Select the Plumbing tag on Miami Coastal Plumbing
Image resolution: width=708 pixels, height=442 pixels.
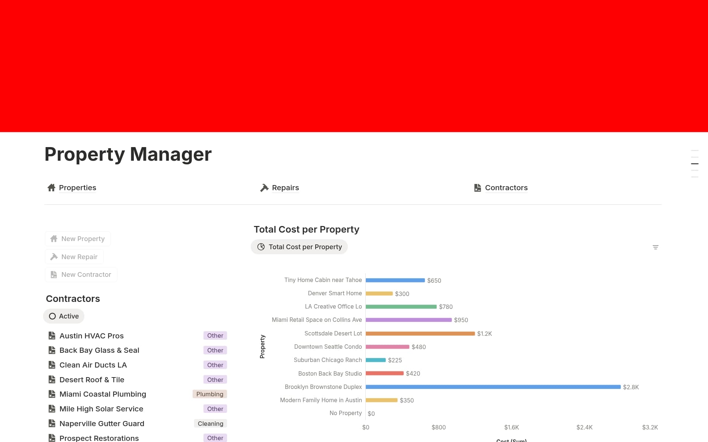[209, 394]
